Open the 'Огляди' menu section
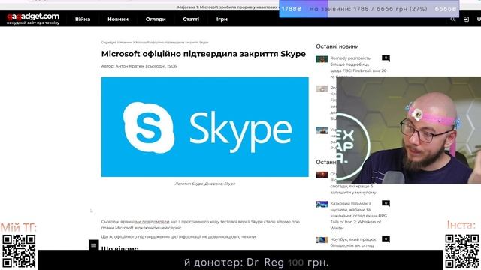This screenshot has width=481, height=270. point(156,19)
